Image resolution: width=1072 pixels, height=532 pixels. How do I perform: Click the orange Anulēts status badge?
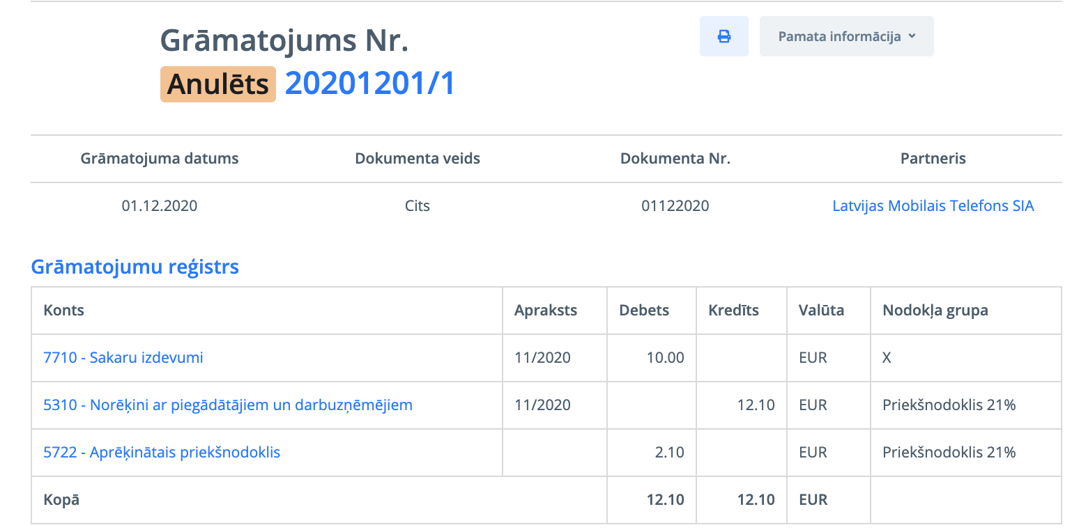coord(218,84)
